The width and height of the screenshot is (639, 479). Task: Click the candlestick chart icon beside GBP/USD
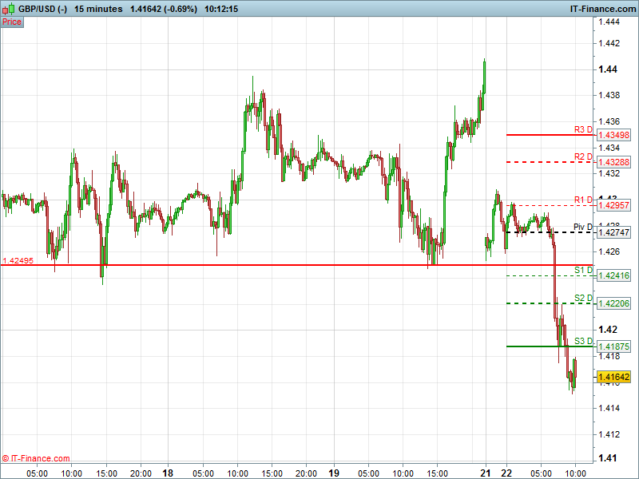(x=10, y=9)
